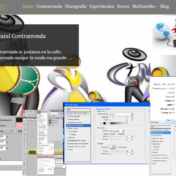Open the contour curve picker thumbnail
Image resolution: width=176 pixels, height=176 pixels.
point(112,147)
